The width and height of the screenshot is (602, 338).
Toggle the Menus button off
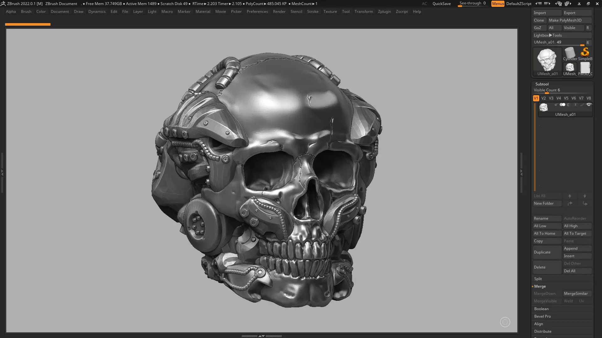pos(498,4)
